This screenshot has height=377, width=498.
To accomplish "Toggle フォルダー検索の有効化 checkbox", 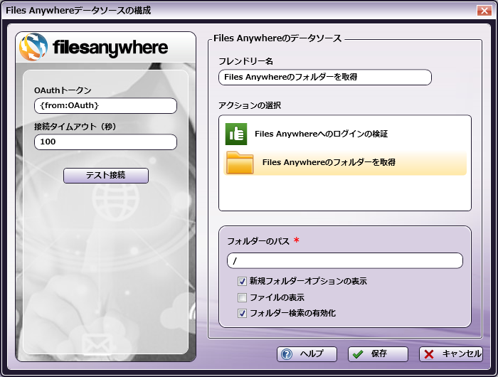I will click(x=242, y=314).
